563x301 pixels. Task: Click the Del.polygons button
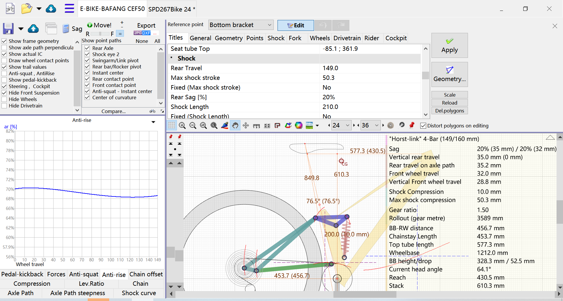click(450, 111)
